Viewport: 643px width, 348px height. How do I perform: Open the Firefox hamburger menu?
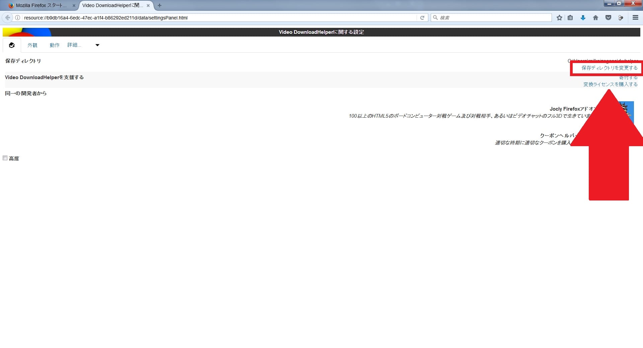[x=635, y=18]
